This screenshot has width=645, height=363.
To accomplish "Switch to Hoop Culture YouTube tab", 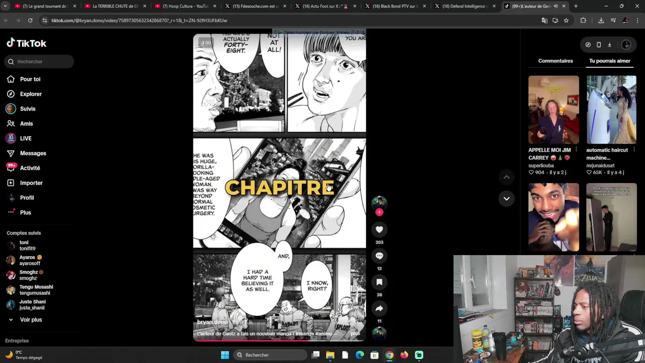I will click(x=185, y=6).
